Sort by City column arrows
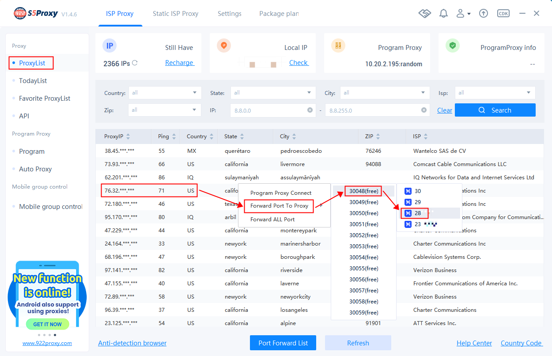The height and width of the screenshot is (356, 552). point(294,136)
